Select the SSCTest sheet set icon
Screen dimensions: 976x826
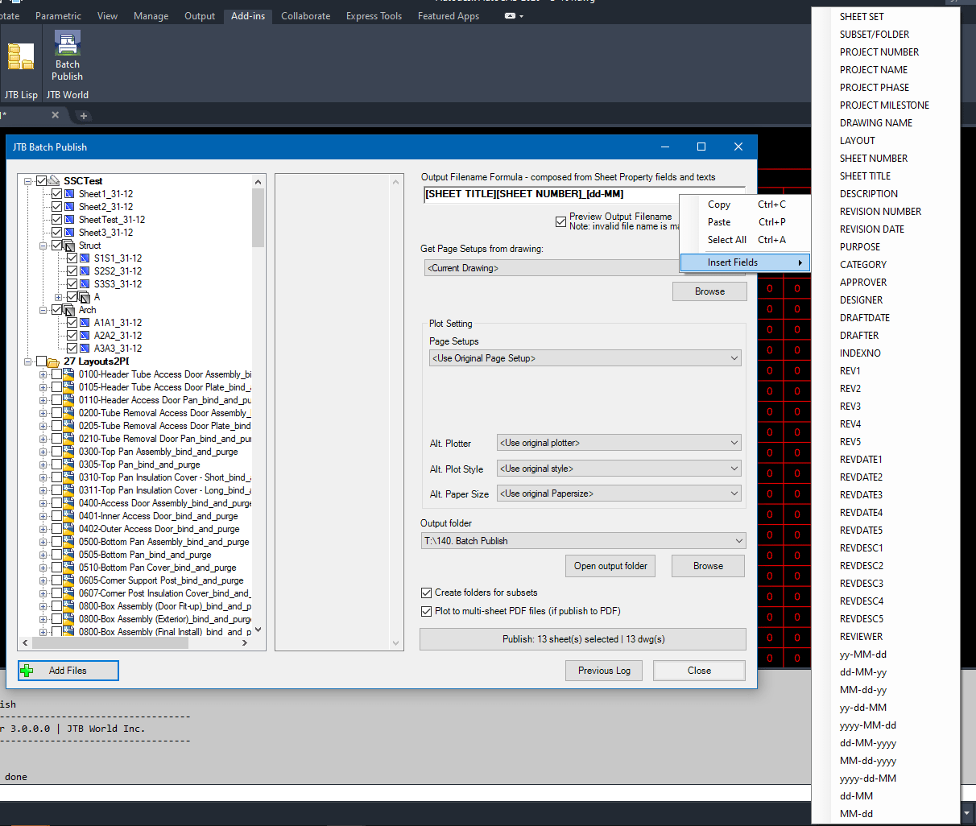[53, 181]
